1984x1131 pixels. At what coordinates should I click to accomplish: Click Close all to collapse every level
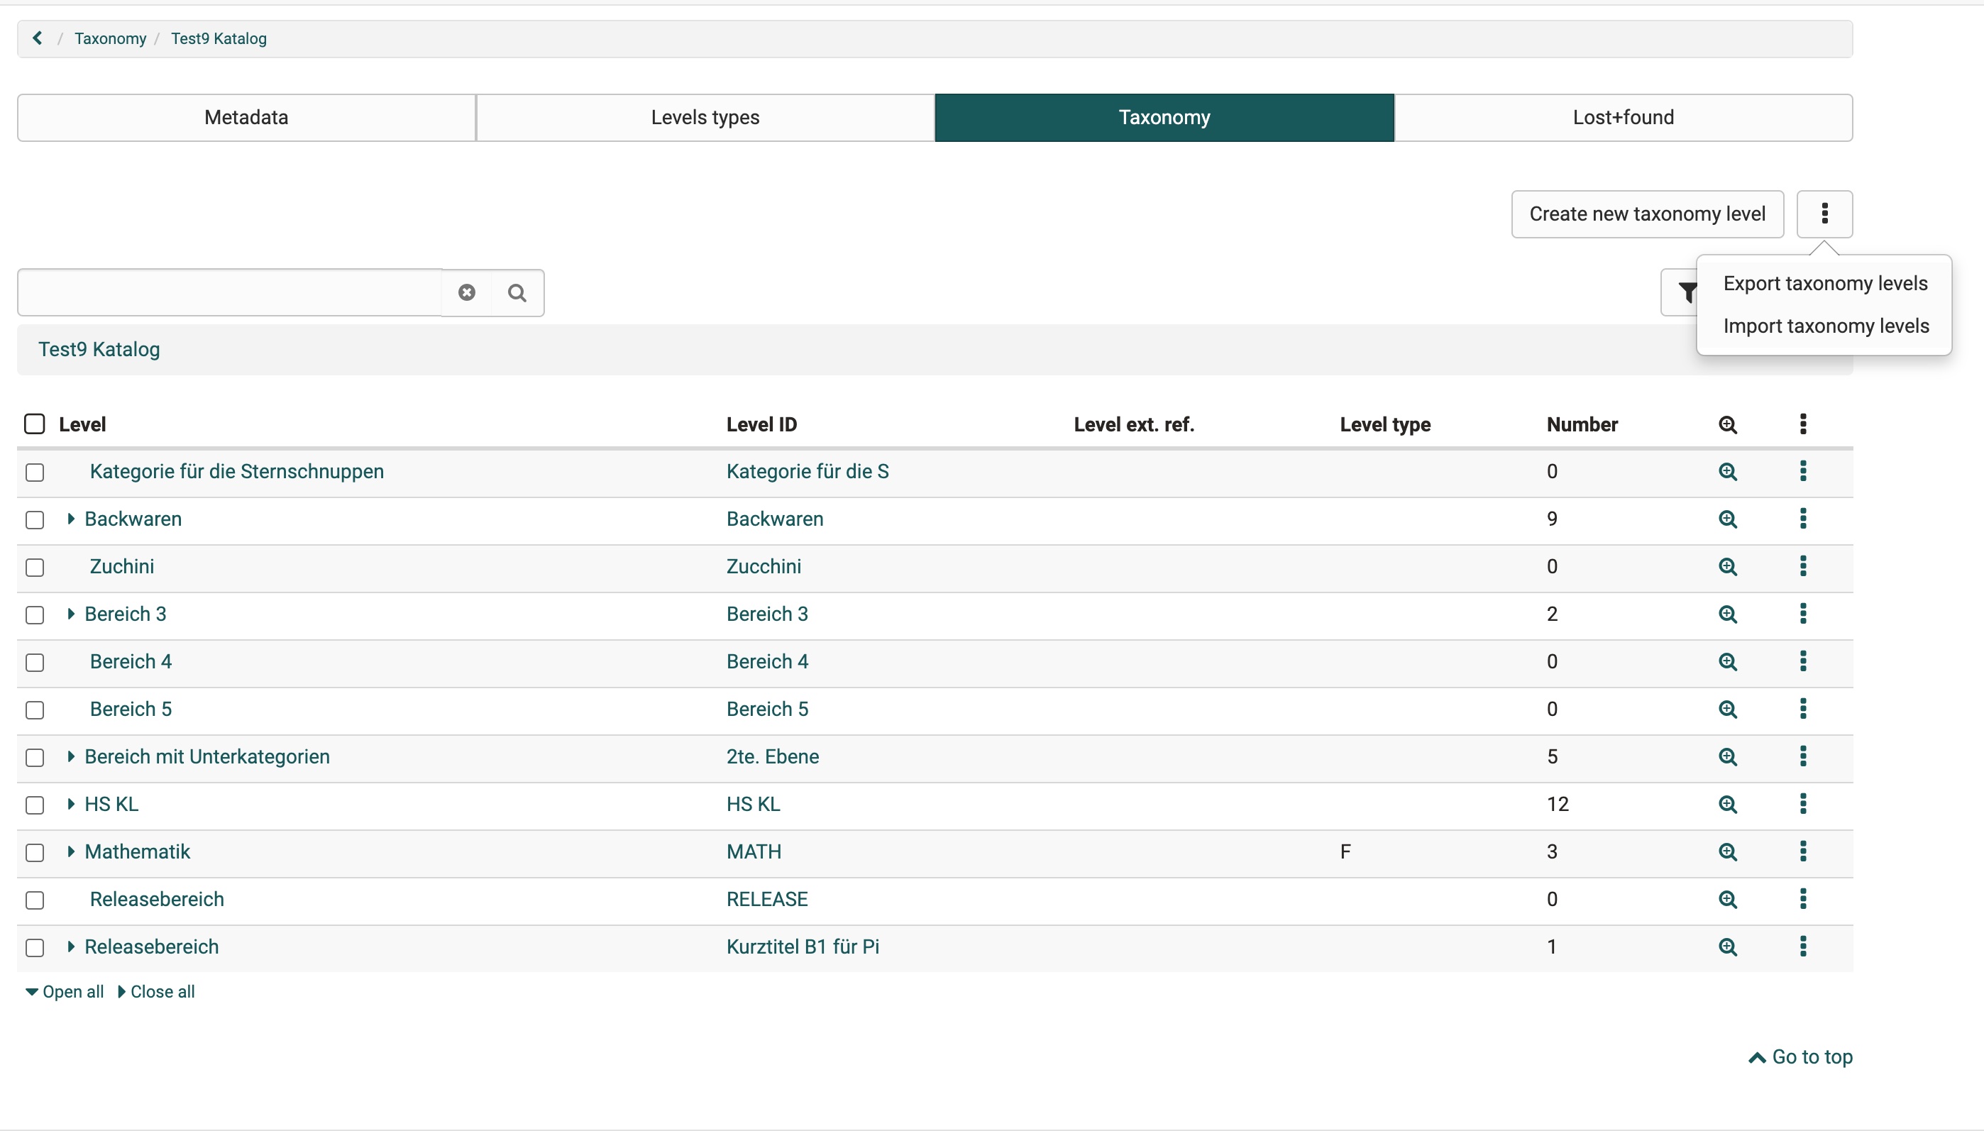click(156, 992)
